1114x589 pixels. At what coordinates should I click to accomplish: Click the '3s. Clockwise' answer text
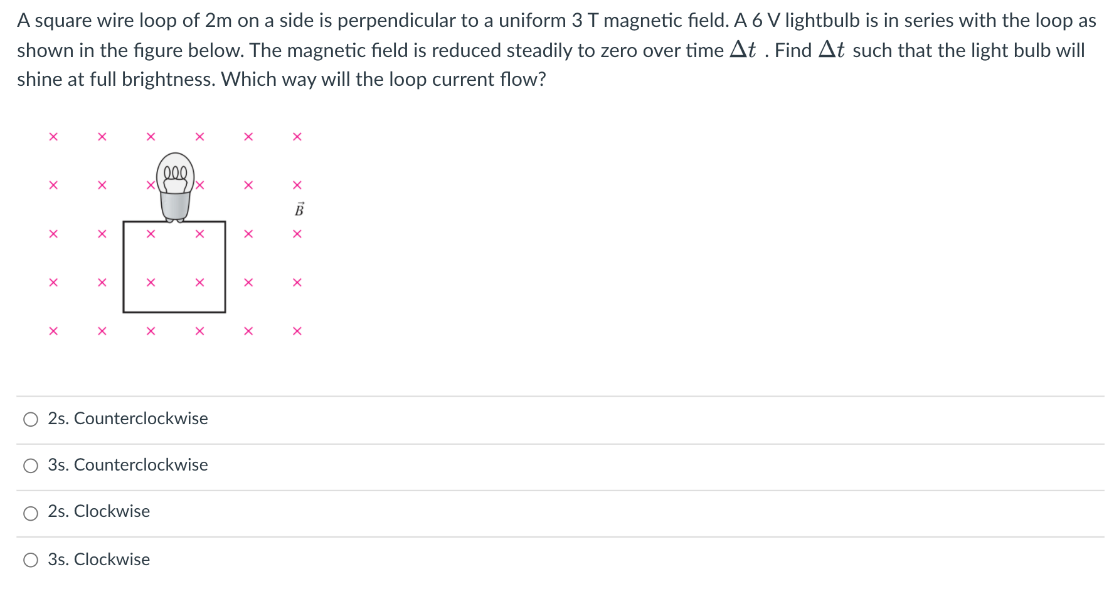point(99,560)
